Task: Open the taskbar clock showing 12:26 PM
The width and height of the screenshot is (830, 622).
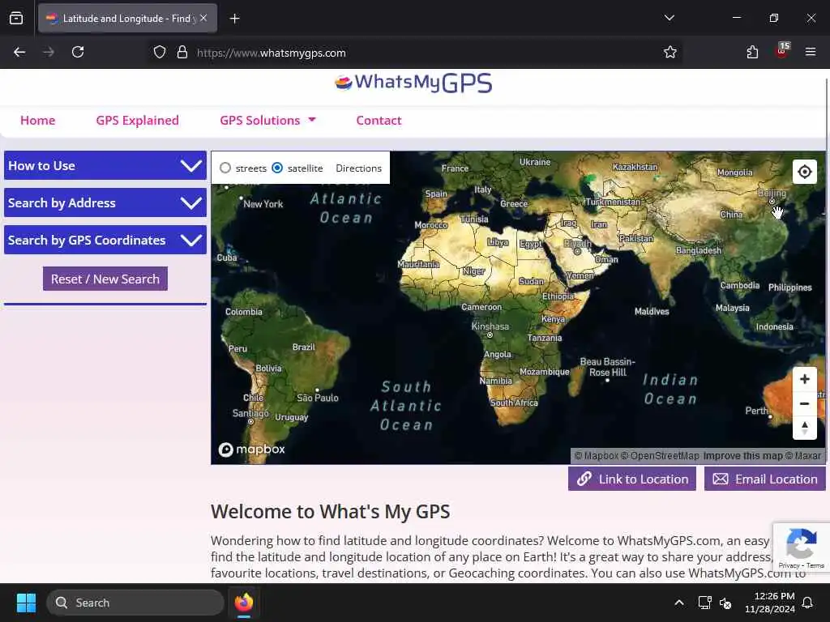Action: (770, 603)
